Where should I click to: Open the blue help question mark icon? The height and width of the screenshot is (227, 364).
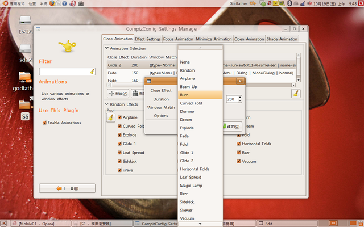64,3
